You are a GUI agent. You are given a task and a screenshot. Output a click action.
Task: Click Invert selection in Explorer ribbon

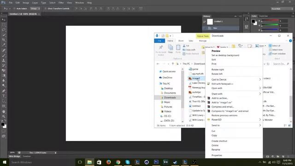pyautogui.click(x=277, y=53)
